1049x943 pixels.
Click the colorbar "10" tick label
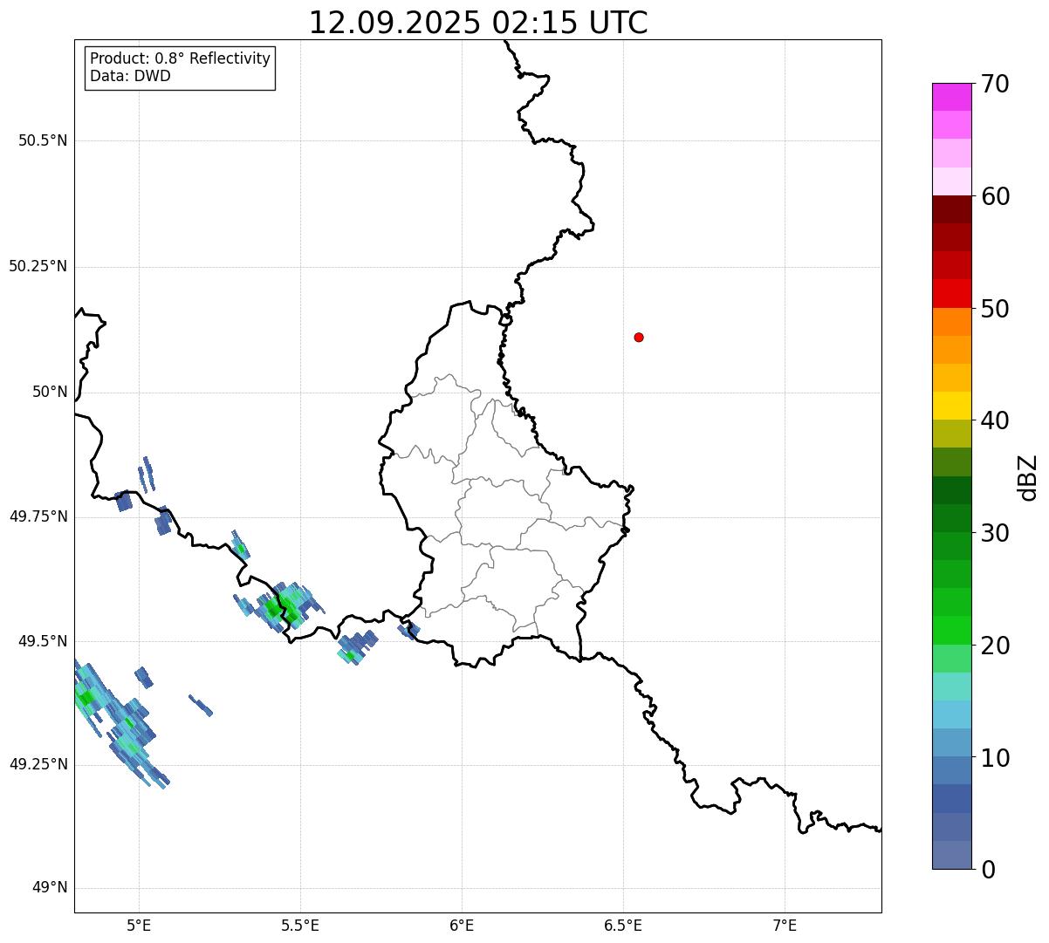[995, 758]
